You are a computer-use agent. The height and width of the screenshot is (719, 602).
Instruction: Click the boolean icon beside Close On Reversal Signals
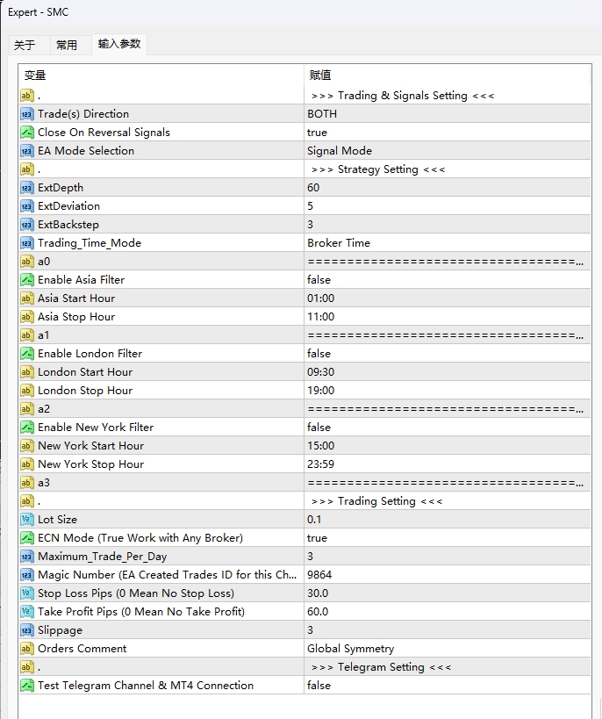tap(27, 133)
